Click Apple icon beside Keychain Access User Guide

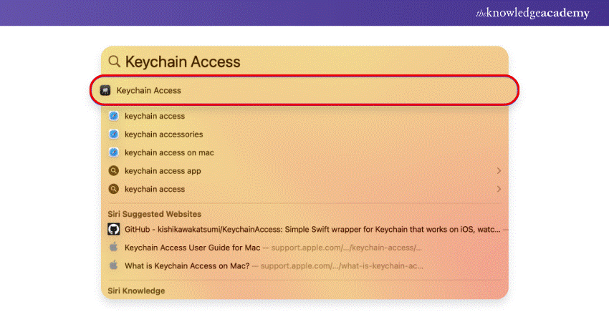113,248
